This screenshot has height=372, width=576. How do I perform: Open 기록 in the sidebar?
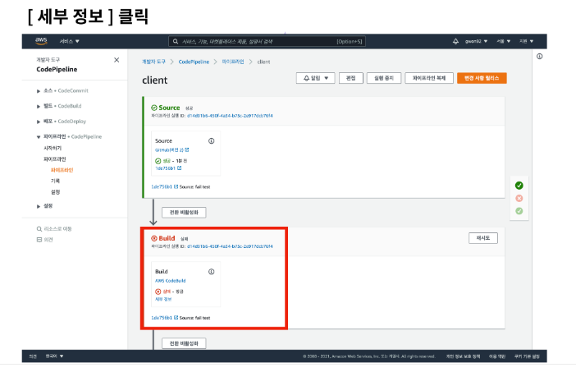(x=55, y=181)
